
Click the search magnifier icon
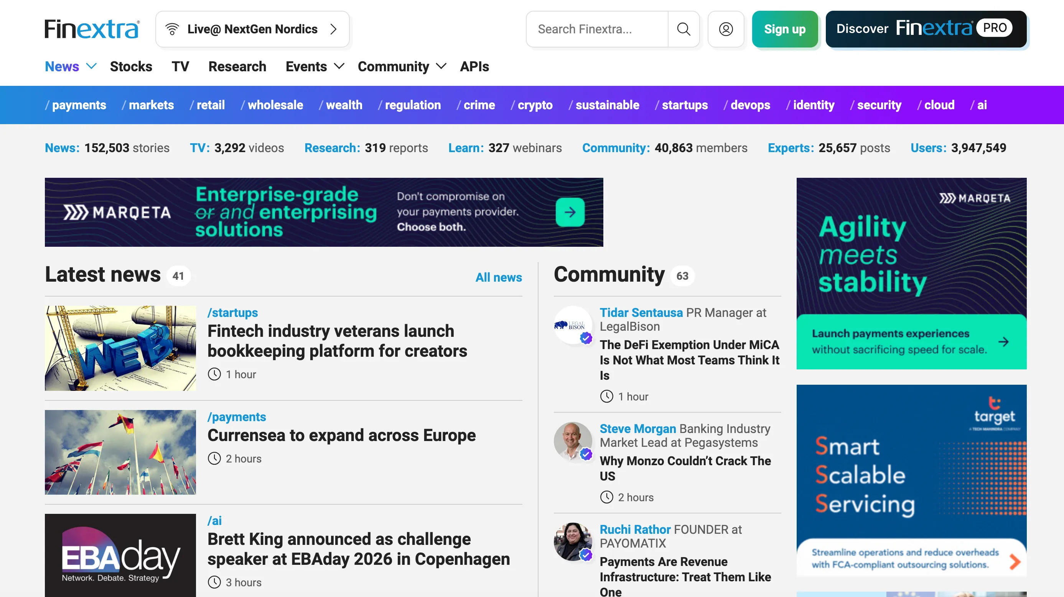(684, 29)
